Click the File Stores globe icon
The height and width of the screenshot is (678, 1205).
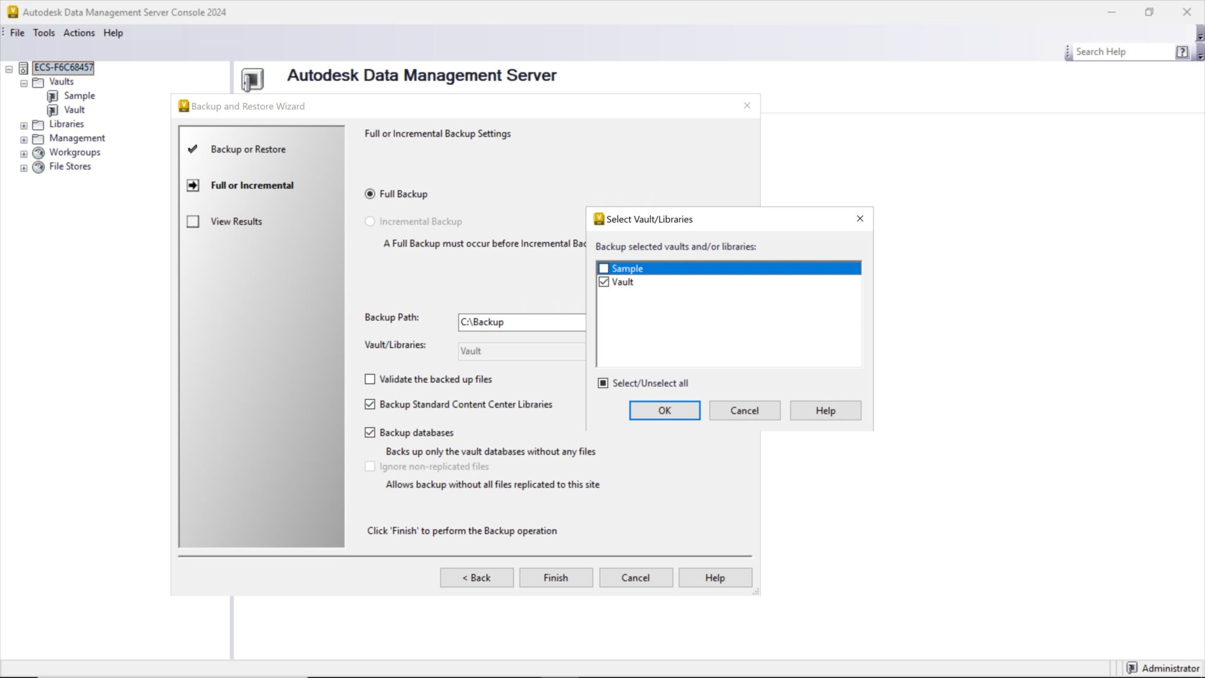click(x=38, y=167)
